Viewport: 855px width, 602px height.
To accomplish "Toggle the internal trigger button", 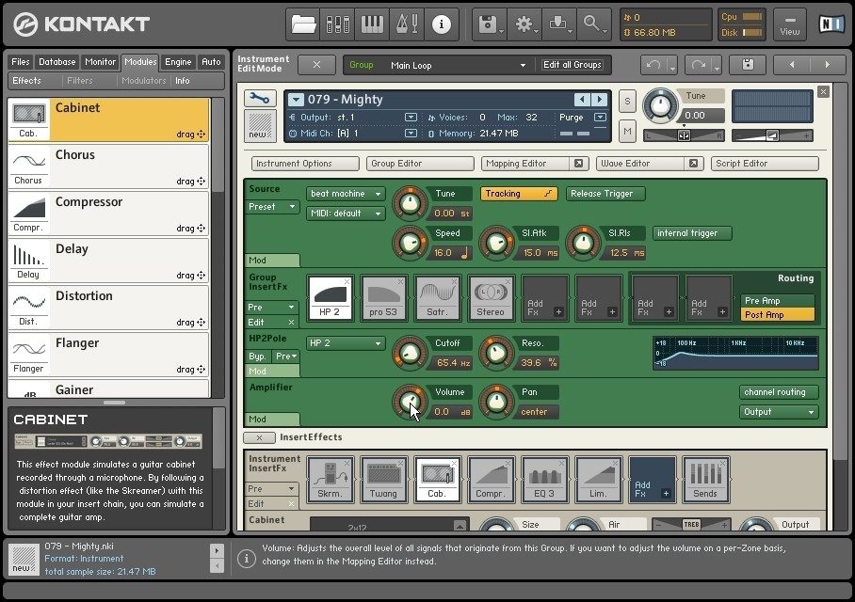I will pyautogui.click(x=692, y=233).
